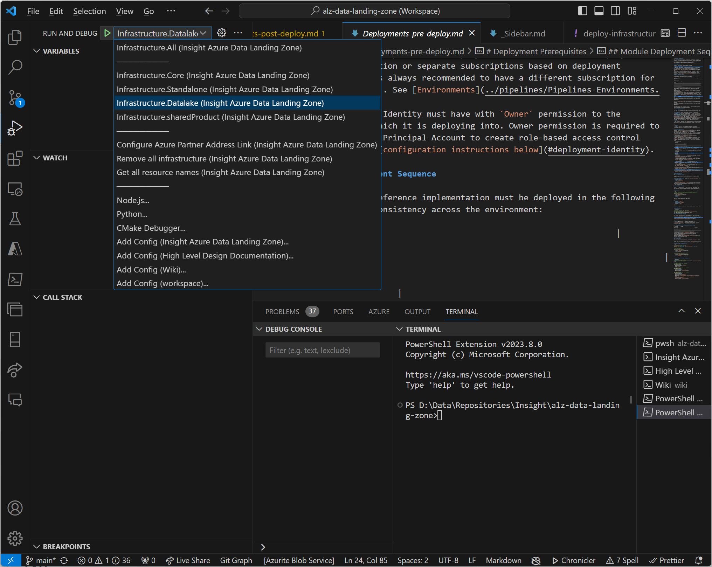Open the Accounts menu
This screenshot has height=567, width=712.
point(15,508)
